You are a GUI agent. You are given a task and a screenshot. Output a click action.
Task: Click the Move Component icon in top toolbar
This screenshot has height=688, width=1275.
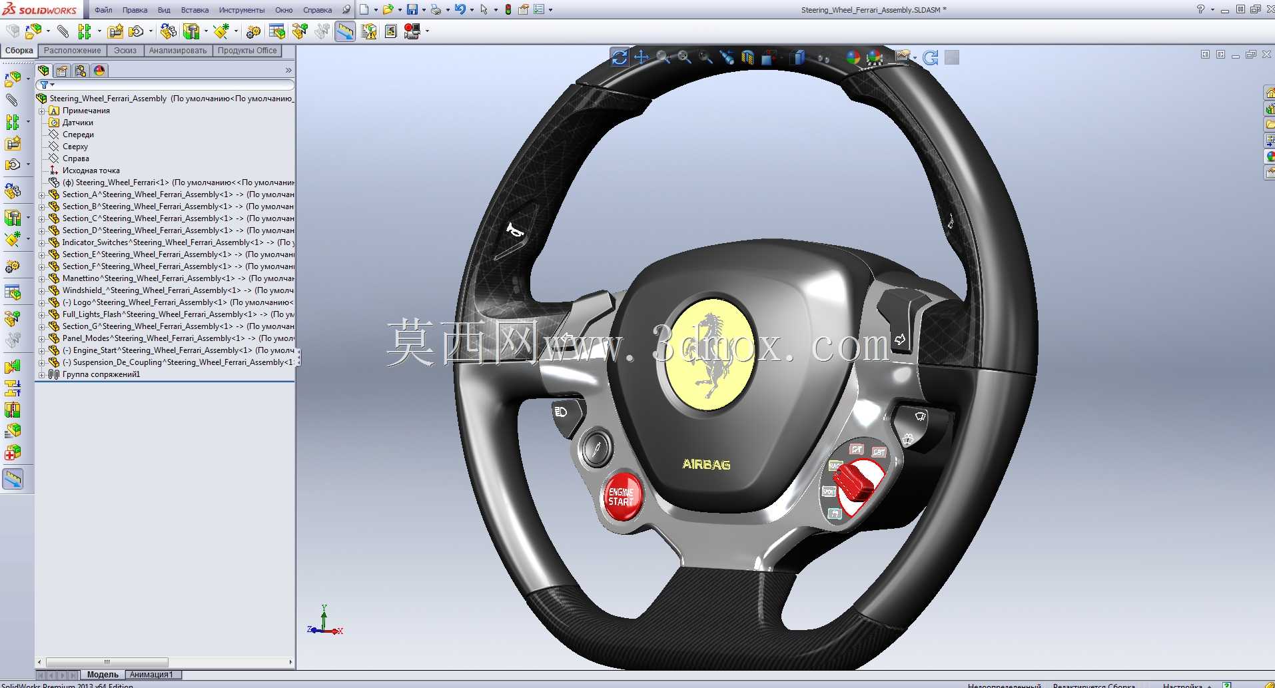point(136,31)
